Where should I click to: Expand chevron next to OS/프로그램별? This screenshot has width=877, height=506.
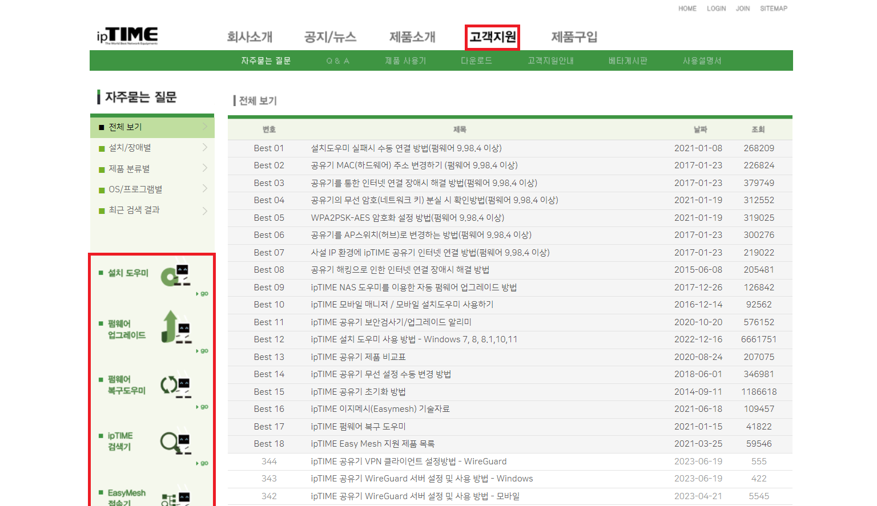pyautogui.click(x=205, y=189)
